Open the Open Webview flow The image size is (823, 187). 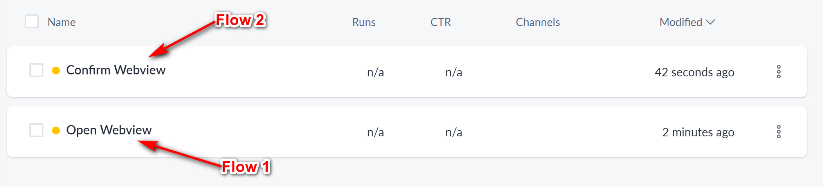(109, 131)
